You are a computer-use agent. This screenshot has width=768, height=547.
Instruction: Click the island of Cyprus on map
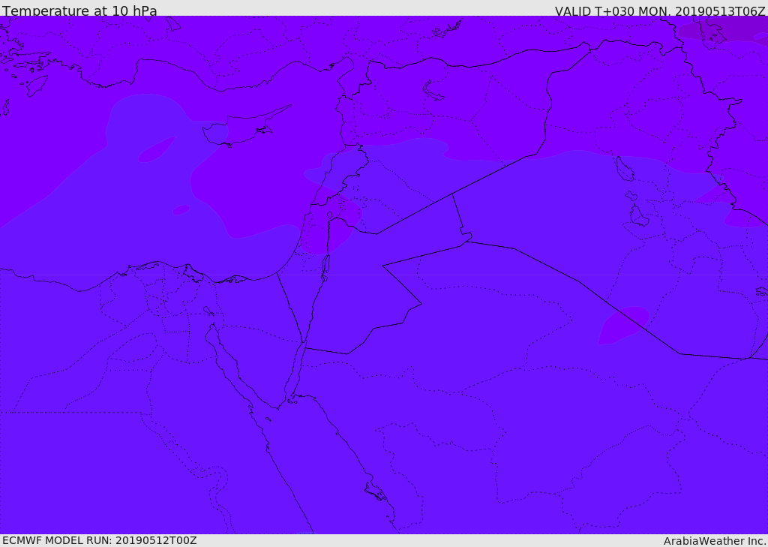(240, 129)
